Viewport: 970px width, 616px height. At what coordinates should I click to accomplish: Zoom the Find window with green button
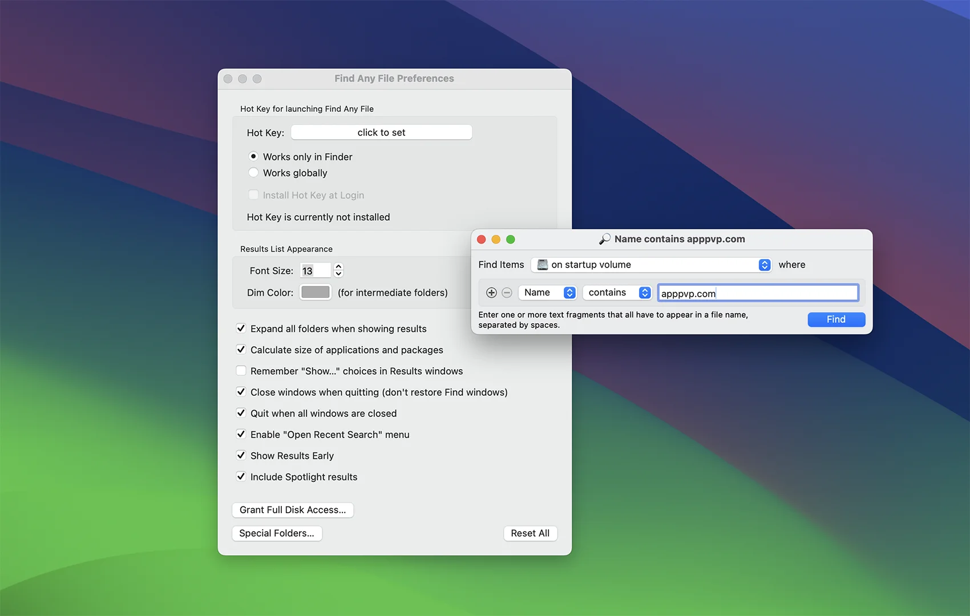(511, 240)
